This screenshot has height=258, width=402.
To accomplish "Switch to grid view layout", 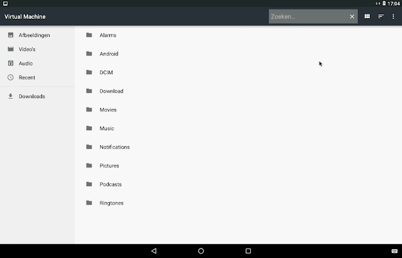I will (x=367, y=16).
